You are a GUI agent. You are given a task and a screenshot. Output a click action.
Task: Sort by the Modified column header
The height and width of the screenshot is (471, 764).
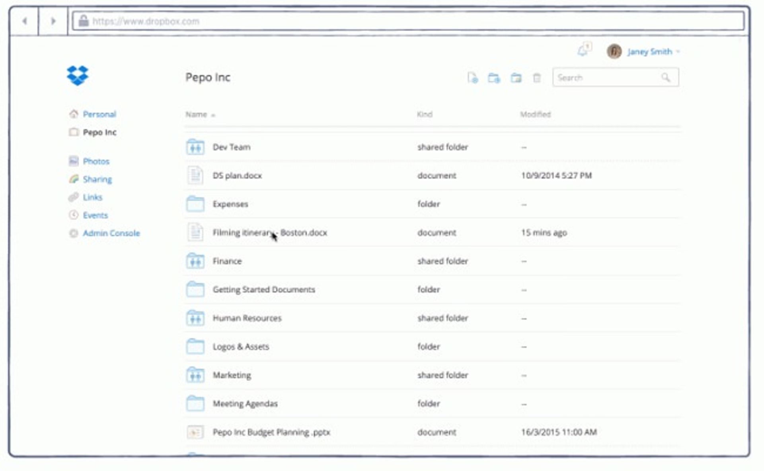[536, 114]
